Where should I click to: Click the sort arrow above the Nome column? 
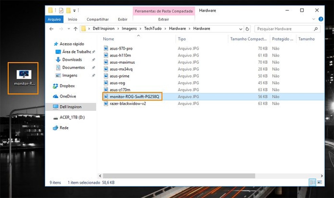tap(138, 36)
